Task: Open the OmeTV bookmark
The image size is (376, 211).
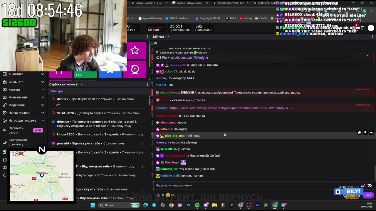Action: pyautogui.click(x=261, y=18)
